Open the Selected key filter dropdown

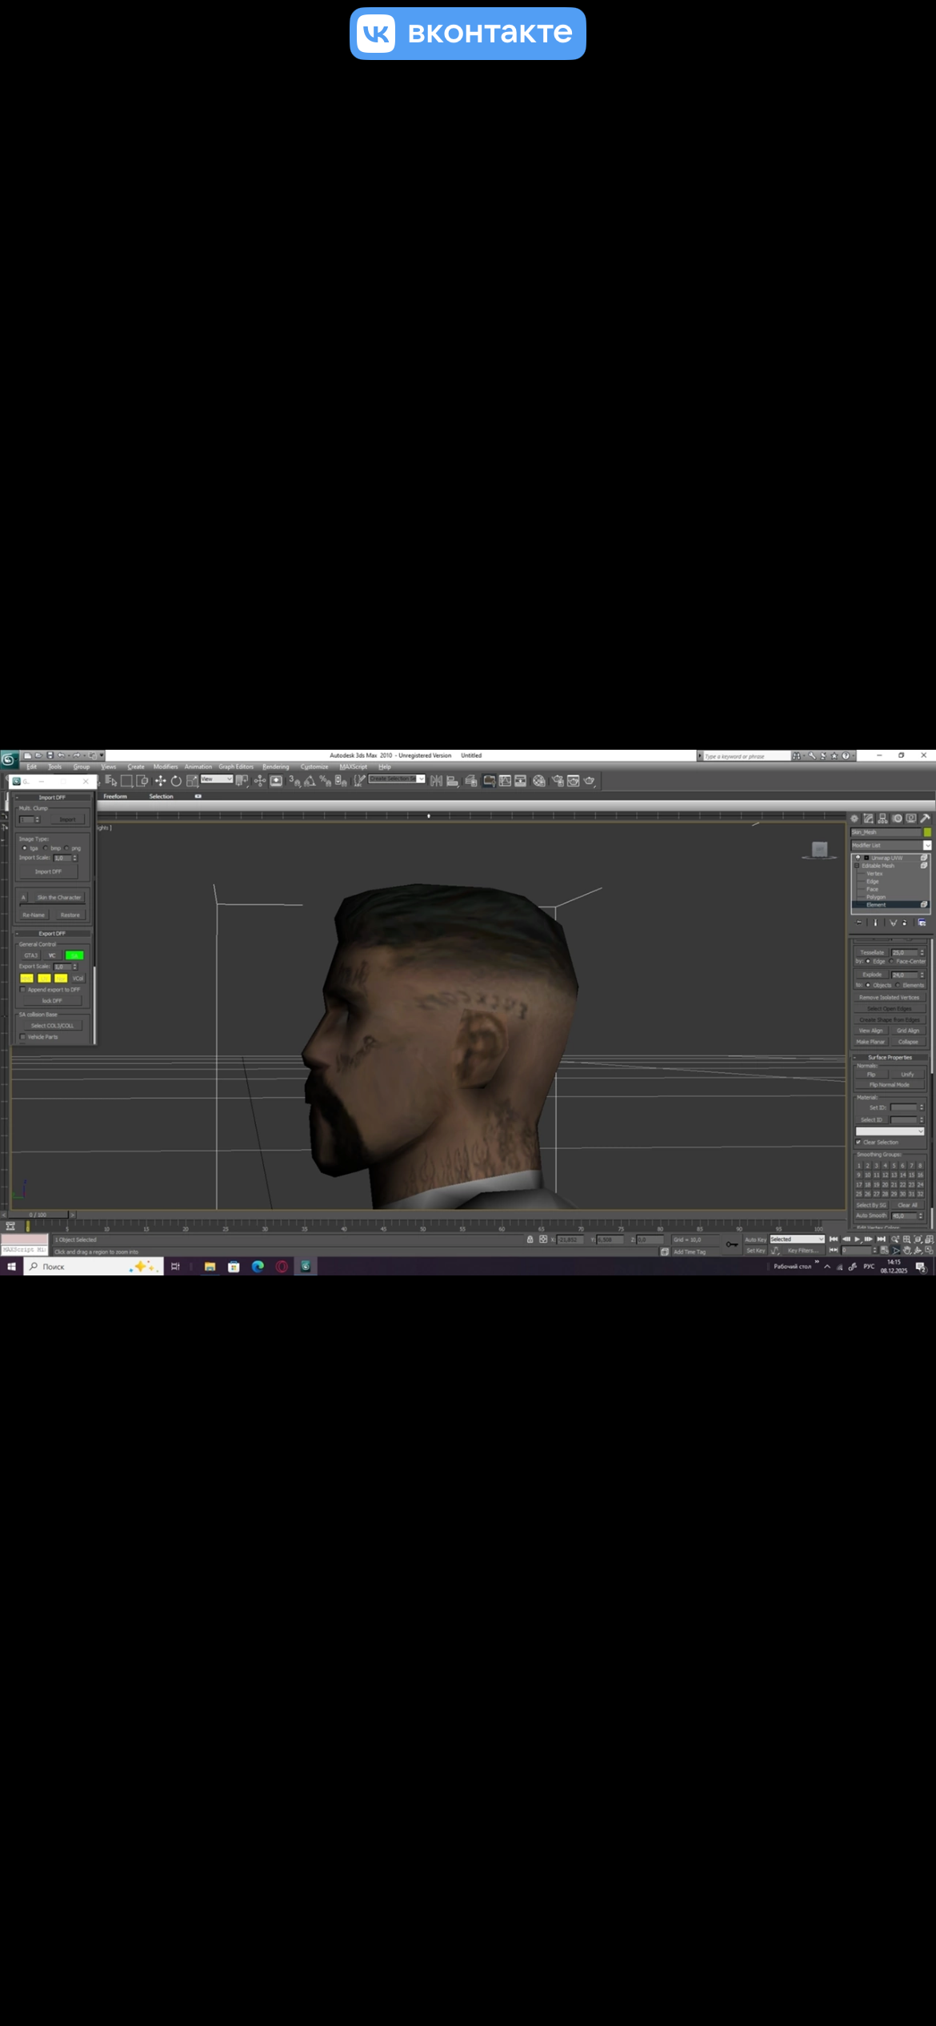797,1239
